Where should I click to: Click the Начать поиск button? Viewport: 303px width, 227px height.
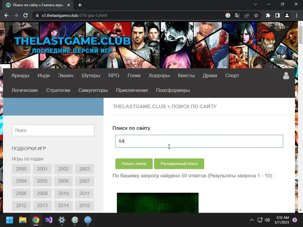click(x=134, y=164)
